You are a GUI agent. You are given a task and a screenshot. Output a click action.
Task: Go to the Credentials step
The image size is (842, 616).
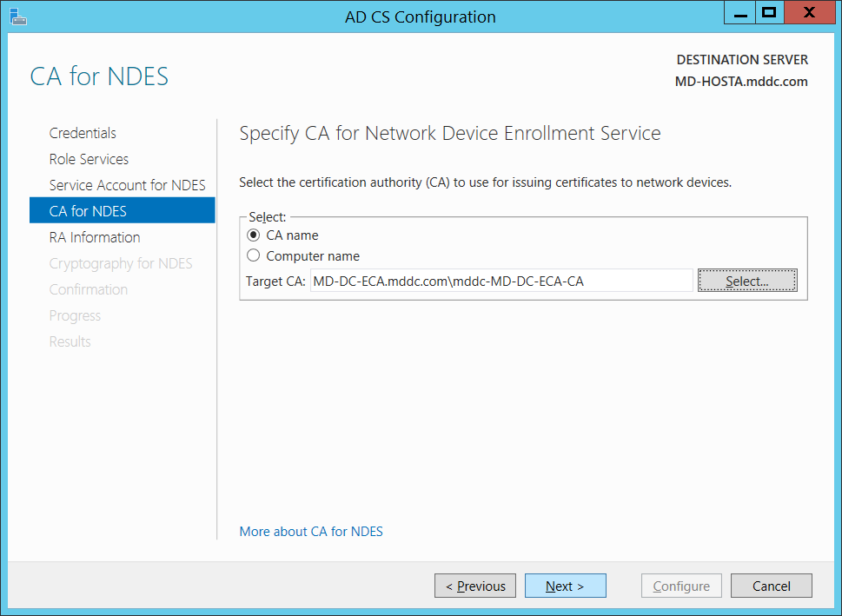83,133
